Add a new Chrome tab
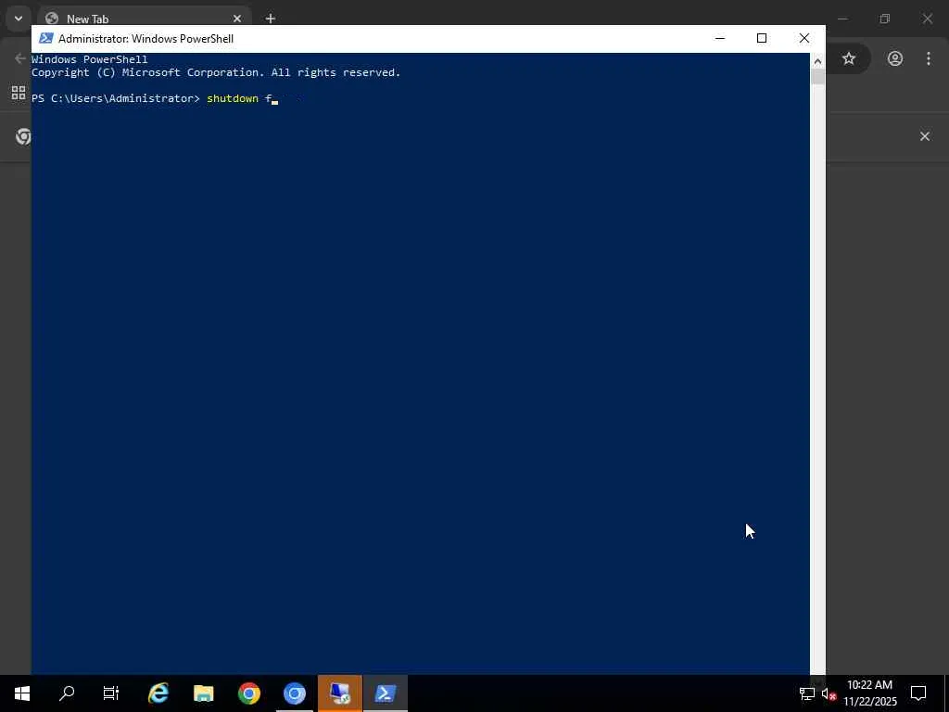949x712 pixels. click(271, 19)
